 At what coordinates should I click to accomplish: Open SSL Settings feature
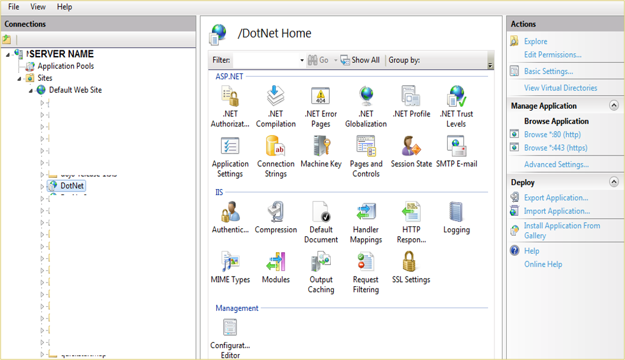(x=411, y=268)
